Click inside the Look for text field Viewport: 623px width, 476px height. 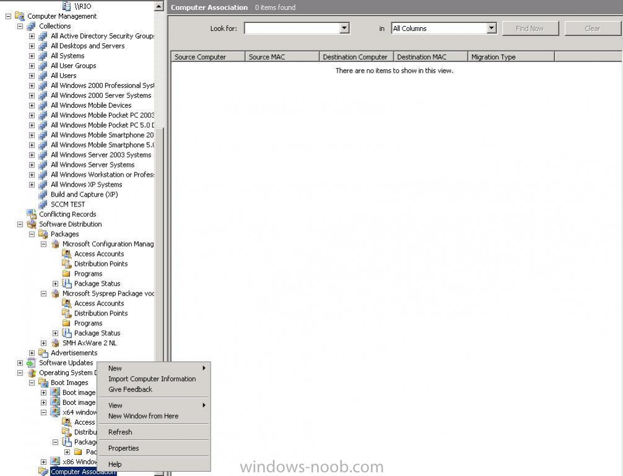click(292, 29)
